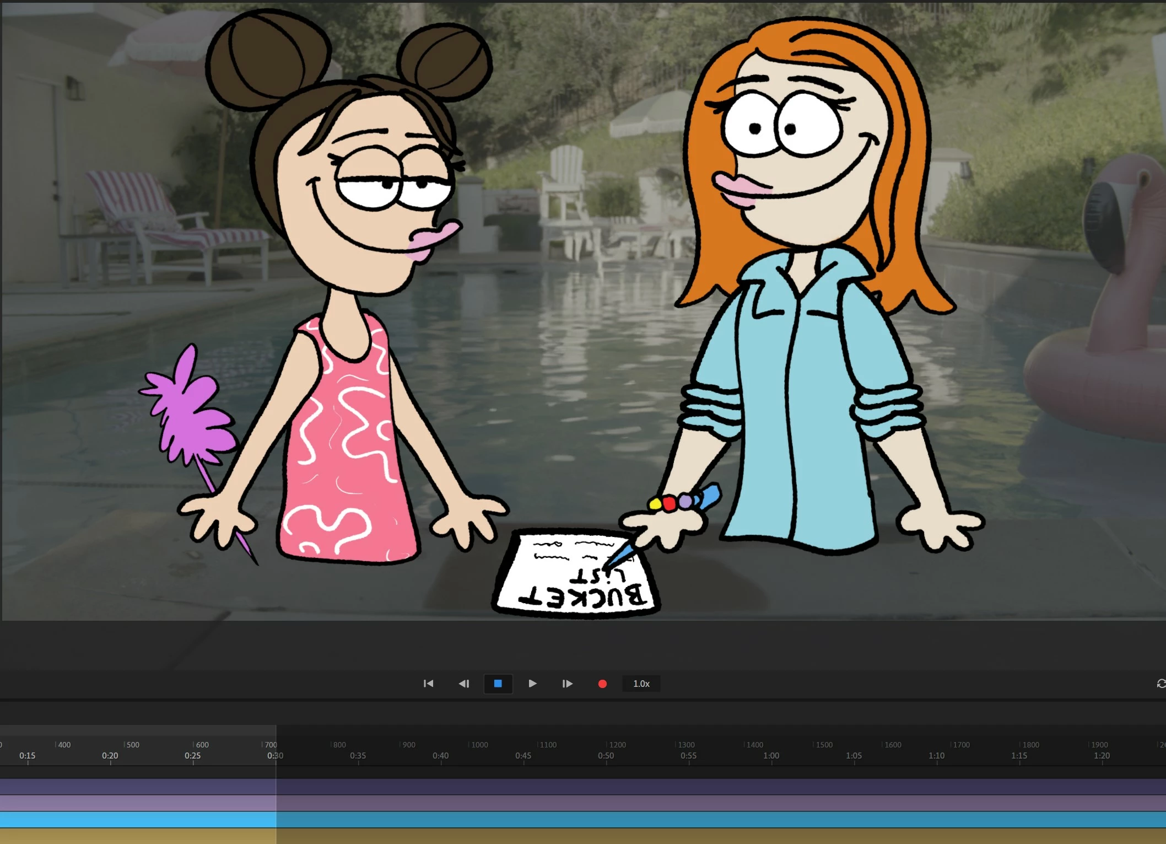Screen dimensions: 1166x844
Task: Click the Play button
Action: click(532, 684)
